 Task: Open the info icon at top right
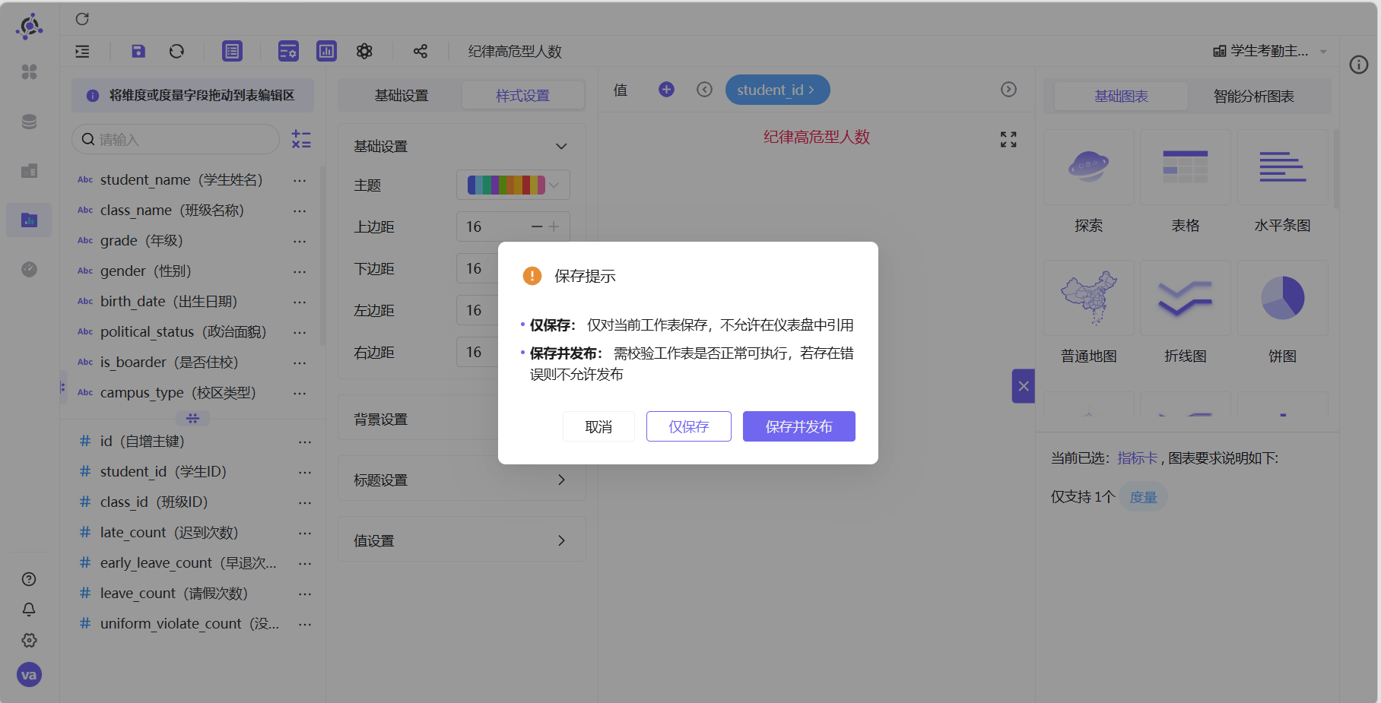pos(1358,65)
